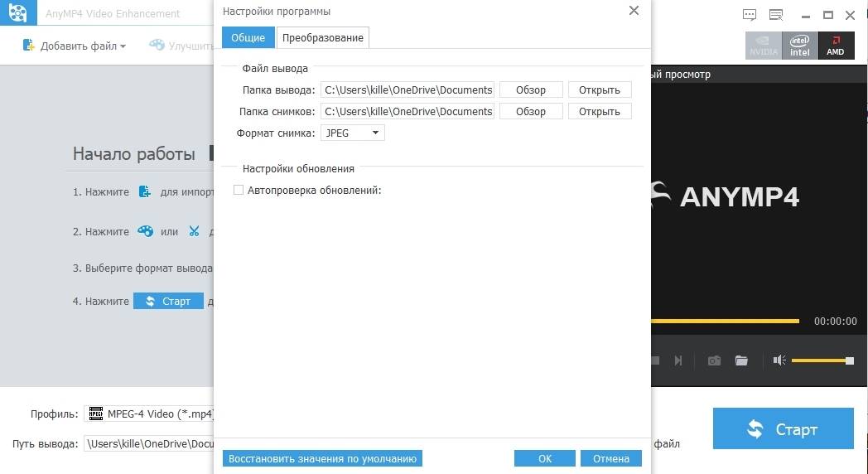Click the Начало работы heading
Viewport: 868px width, 474px height.
point(134,153)
